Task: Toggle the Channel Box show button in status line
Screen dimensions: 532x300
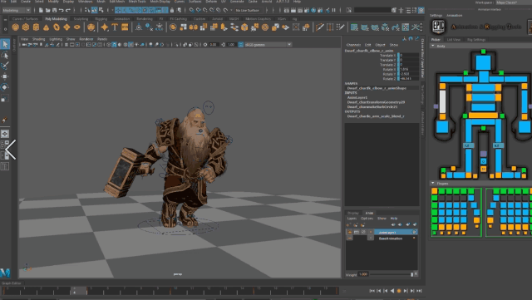Action: [x=421, y=10]
